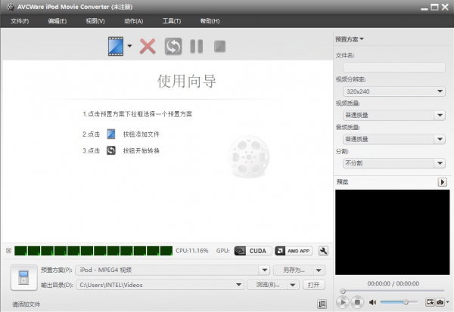Adjust the volume slider

[x=399, y=302]
